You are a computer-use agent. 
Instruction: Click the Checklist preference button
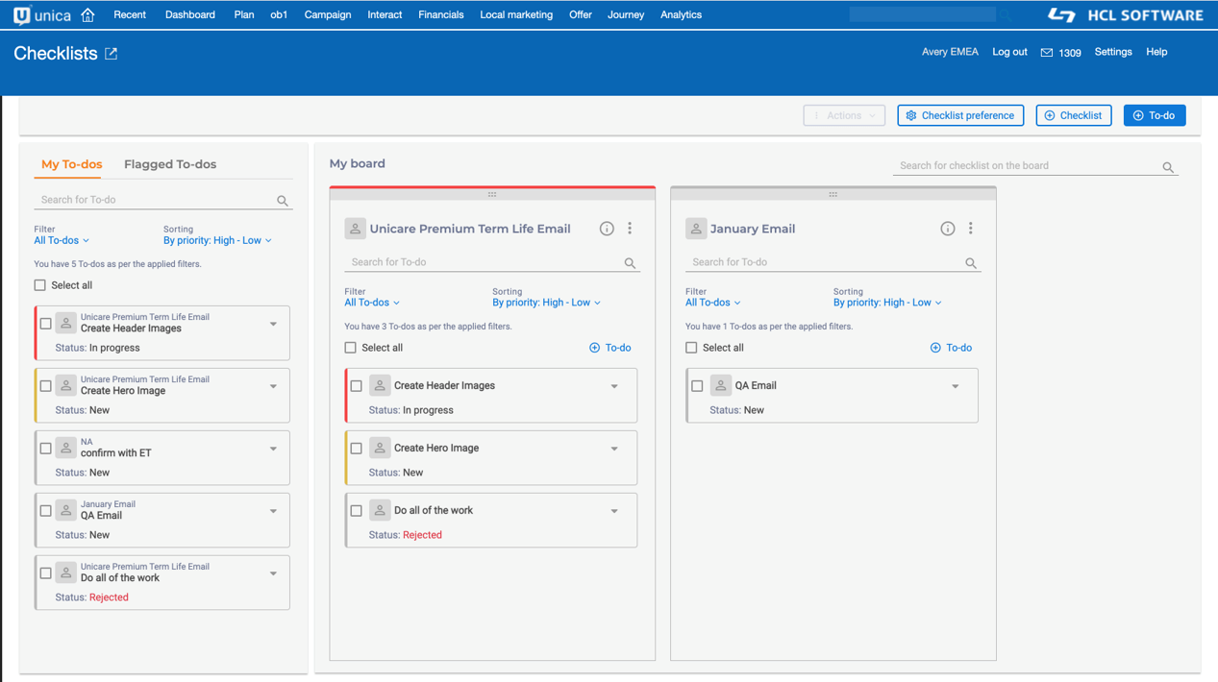point(960,115)
